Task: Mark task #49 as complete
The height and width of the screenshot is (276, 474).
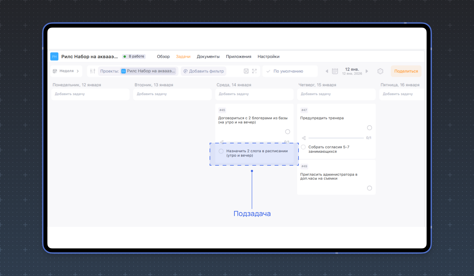Action: pos(369,188)
